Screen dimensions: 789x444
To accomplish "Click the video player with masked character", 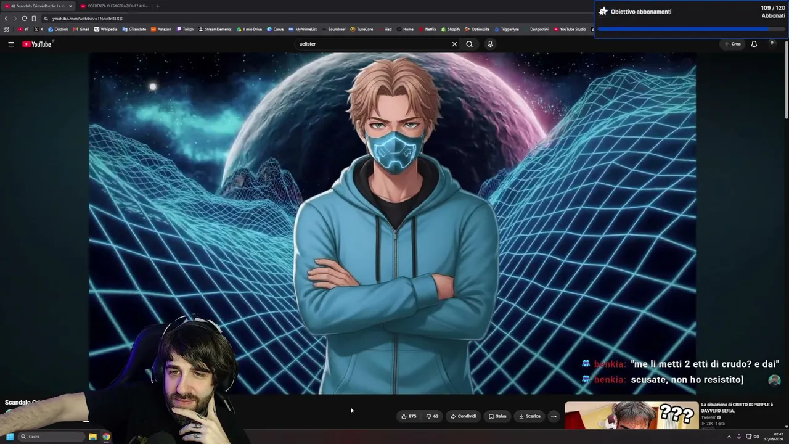I will (392, 223).
